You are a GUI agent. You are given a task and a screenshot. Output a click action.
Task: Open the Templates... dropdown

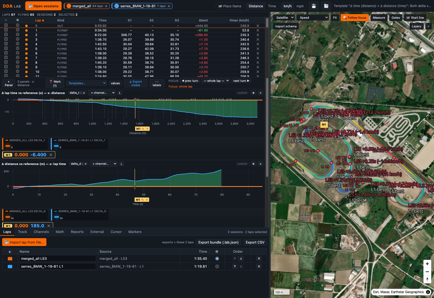pos(87,83)
